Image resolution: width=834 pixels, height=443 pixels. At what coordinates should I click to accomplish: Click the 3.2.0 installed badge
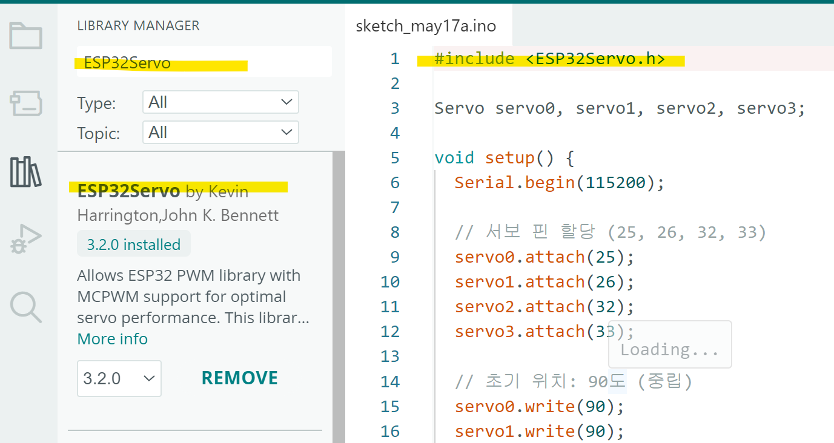134,244
